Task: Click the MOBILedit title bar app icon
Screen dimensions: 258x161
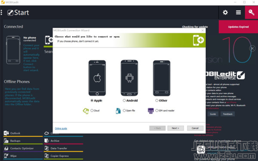Action: click(3, 2)
